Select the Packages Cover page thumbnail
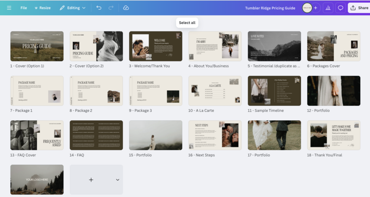The width and height of the screenshot is (370, 197). (333, 46)
